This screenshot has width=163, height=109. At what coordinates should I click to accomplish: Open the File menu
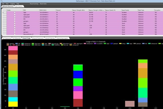[x=3, y=4]
